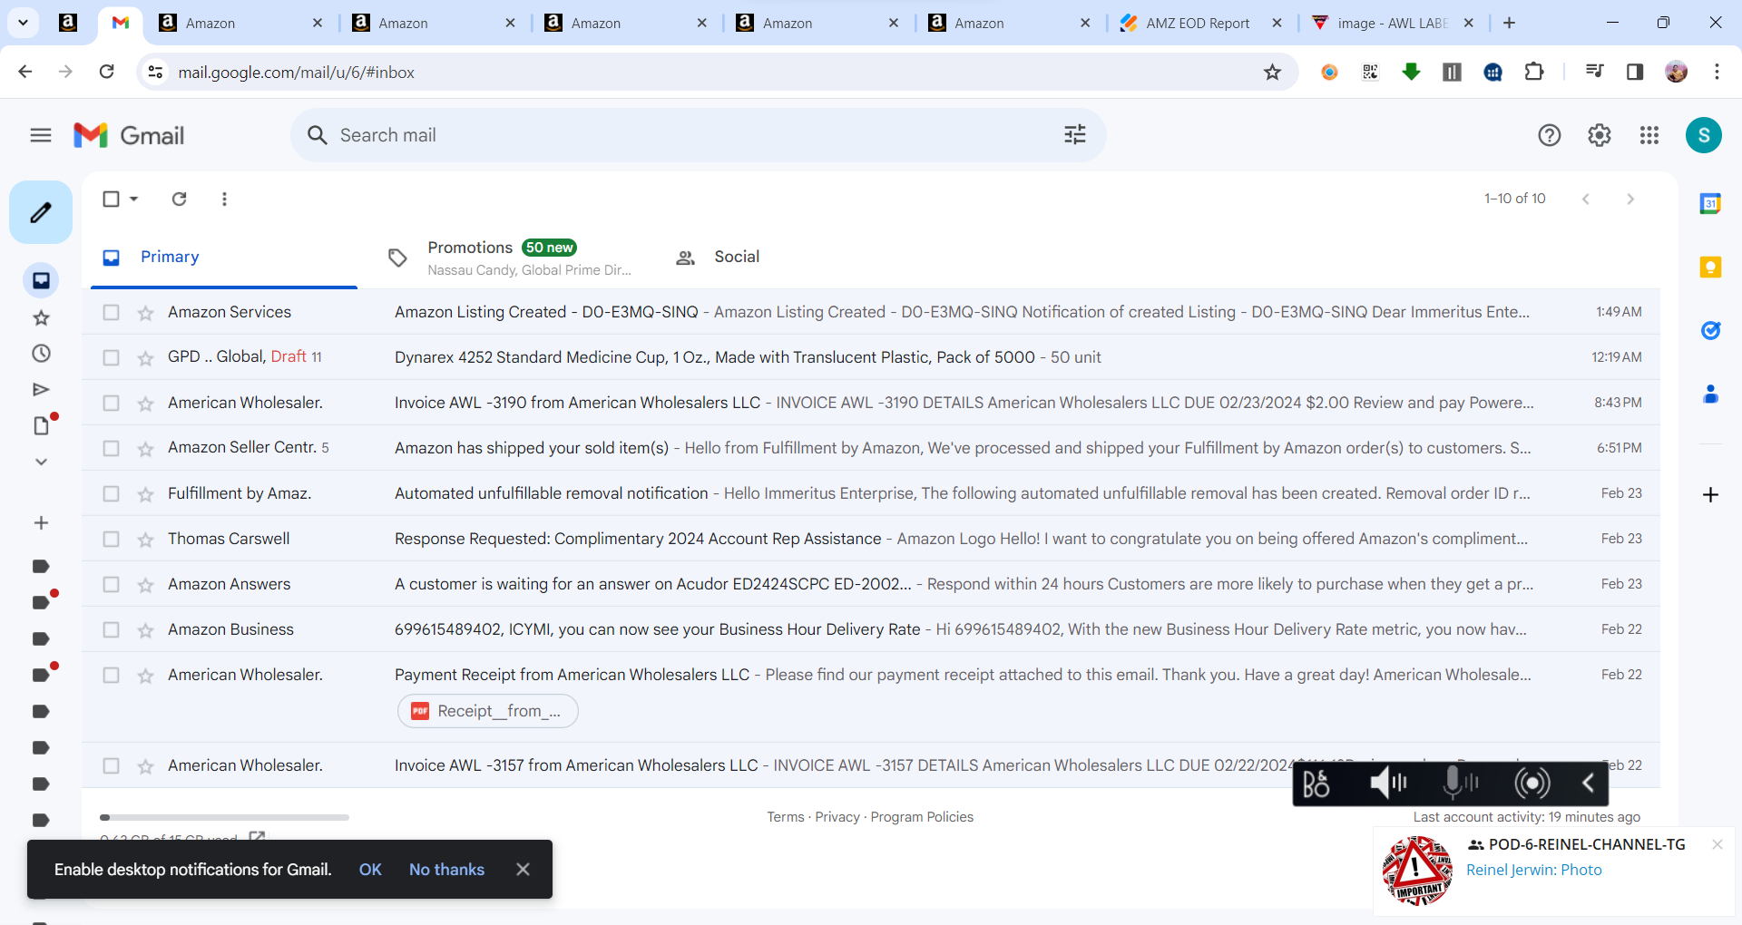Screen dimensions: 1742x925
Task: Open Chrome three-dot menu
Action: click(x=1717, y=72)
